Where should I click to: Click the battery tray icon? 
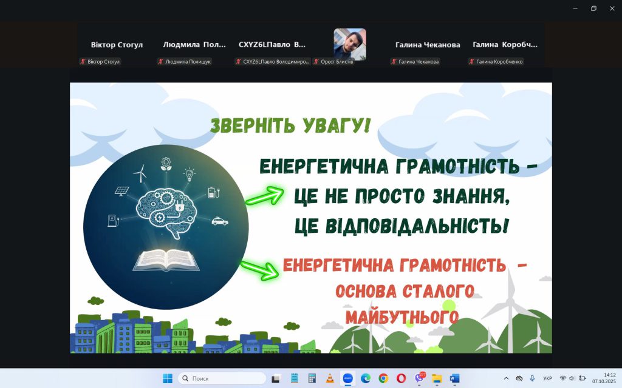582,378
